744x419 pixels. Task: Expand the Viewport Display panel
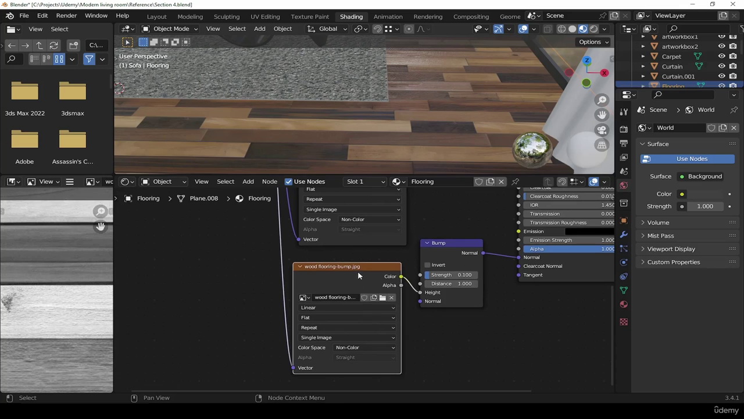pyautogui.click(x=671, y=249)
